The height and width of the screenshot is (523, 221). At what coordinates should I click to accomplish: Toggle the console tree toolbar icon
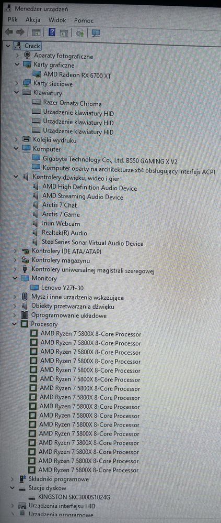coord(36,32)
